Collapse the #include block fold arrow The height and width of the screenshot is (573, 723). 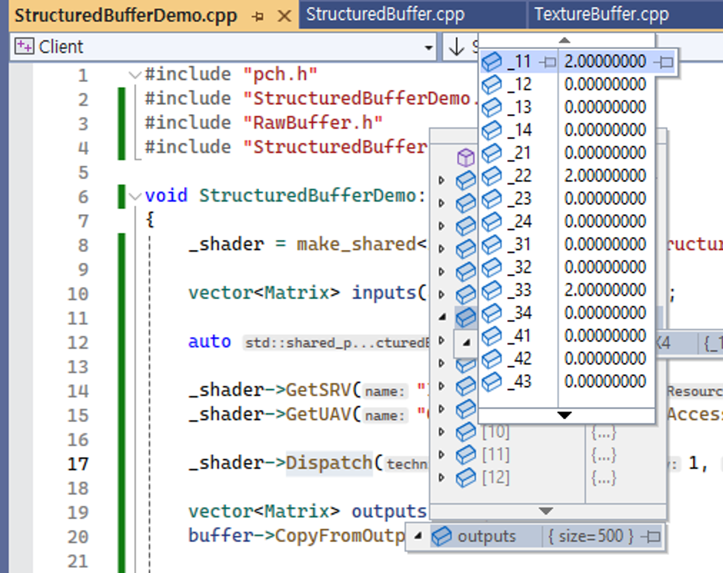(x=135, y=75)
